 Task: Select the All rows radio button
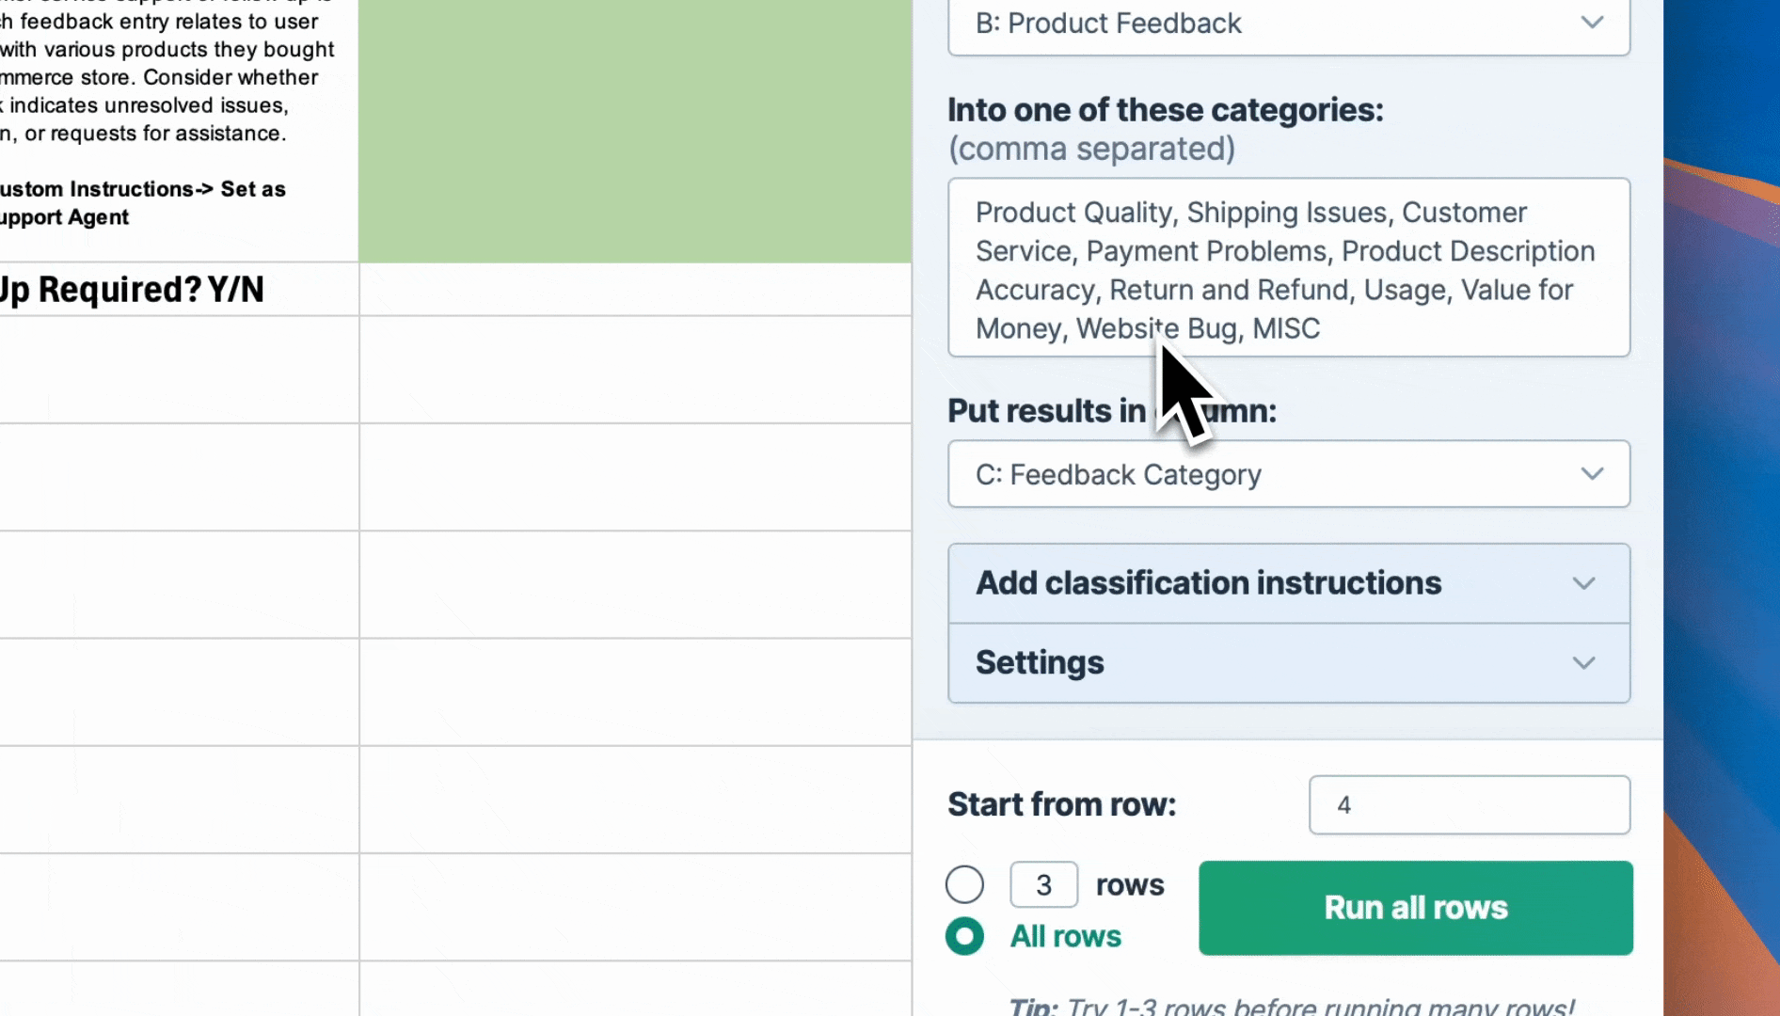964,937
